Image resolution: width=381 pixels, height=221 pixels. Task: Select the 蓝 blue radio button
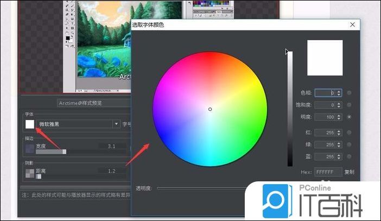[x=349, y=156]
